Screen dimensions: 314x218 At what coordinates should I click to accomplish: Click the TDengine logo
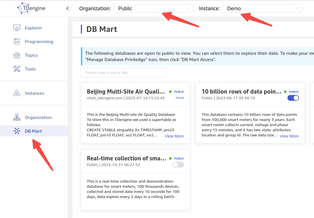tap(31, 8)
